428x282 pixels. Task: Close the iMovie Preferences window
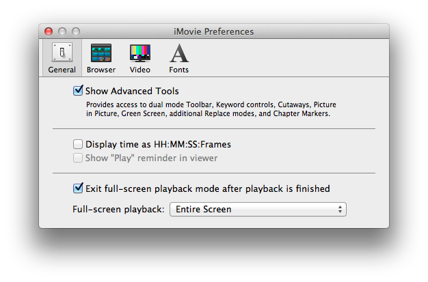(x=49, y=31)
